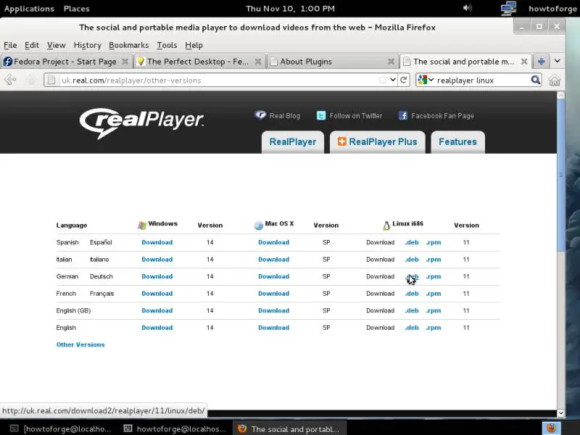The width and height of the screenshot is (580, 435).
Task: Click the .rpm link in Spanish row
Action: point(434,242)
